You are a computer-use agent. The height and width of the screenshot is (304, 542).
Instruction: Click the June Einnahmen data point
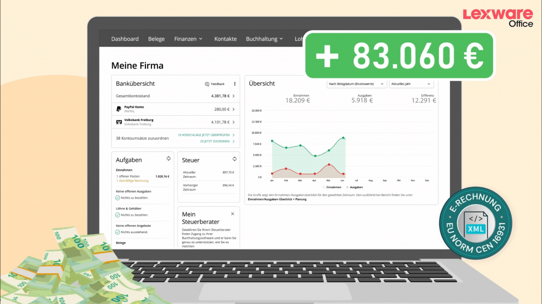pyautogui.click(x=343, y=138)
